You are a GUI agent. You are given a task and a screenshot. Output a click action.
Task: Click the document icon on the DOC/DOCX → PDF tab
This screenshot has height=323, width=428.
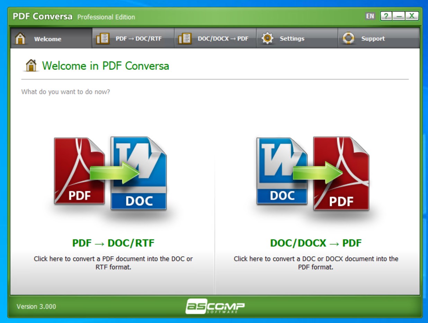pyautogui.click(x=185, y=38)
